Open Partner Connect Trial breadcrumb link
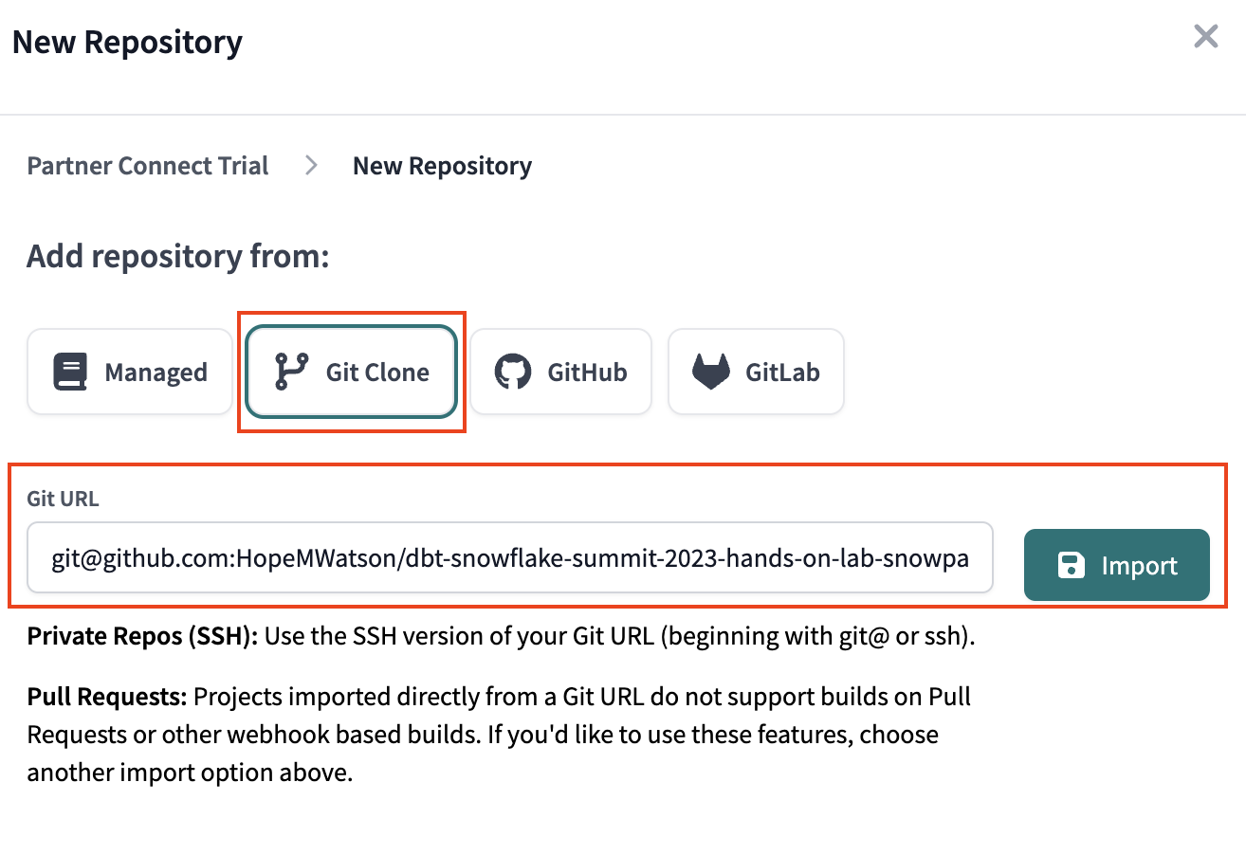 (147, 165)
